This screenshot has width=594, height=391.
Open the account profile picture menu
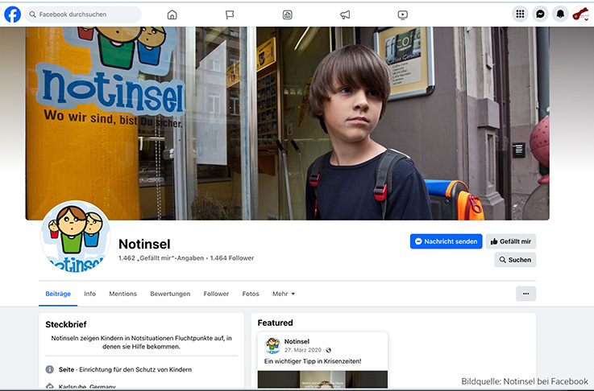(x=580, y=14)
